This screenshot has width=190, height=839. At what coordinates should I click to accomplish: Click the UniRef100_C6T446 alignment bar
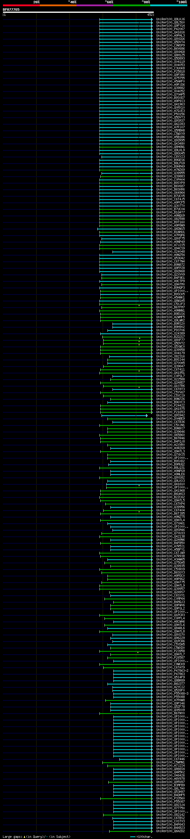click(136, 759)
